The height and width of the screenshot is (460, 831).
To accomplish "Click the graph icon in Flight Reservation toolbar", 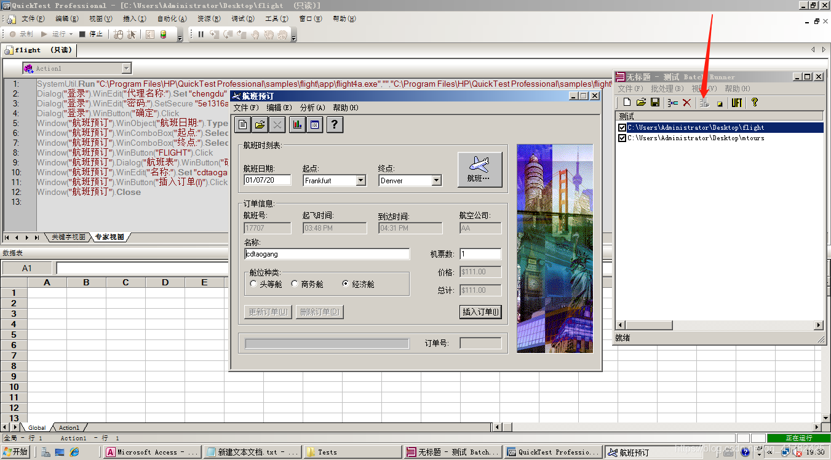I will 298,124.
